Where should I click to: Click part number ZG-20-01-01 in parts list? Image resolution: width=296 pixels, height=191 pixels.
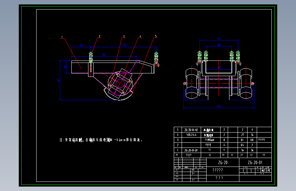coord(191,150)
